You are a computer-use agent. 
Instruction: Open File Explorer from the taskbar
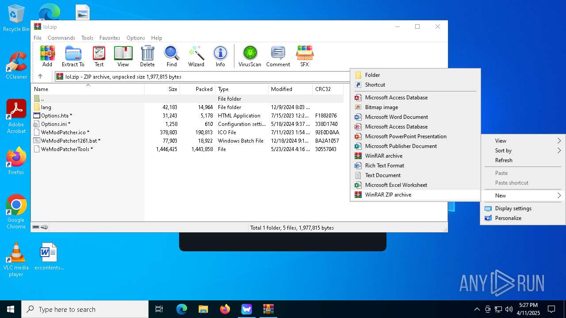(203, 309)
